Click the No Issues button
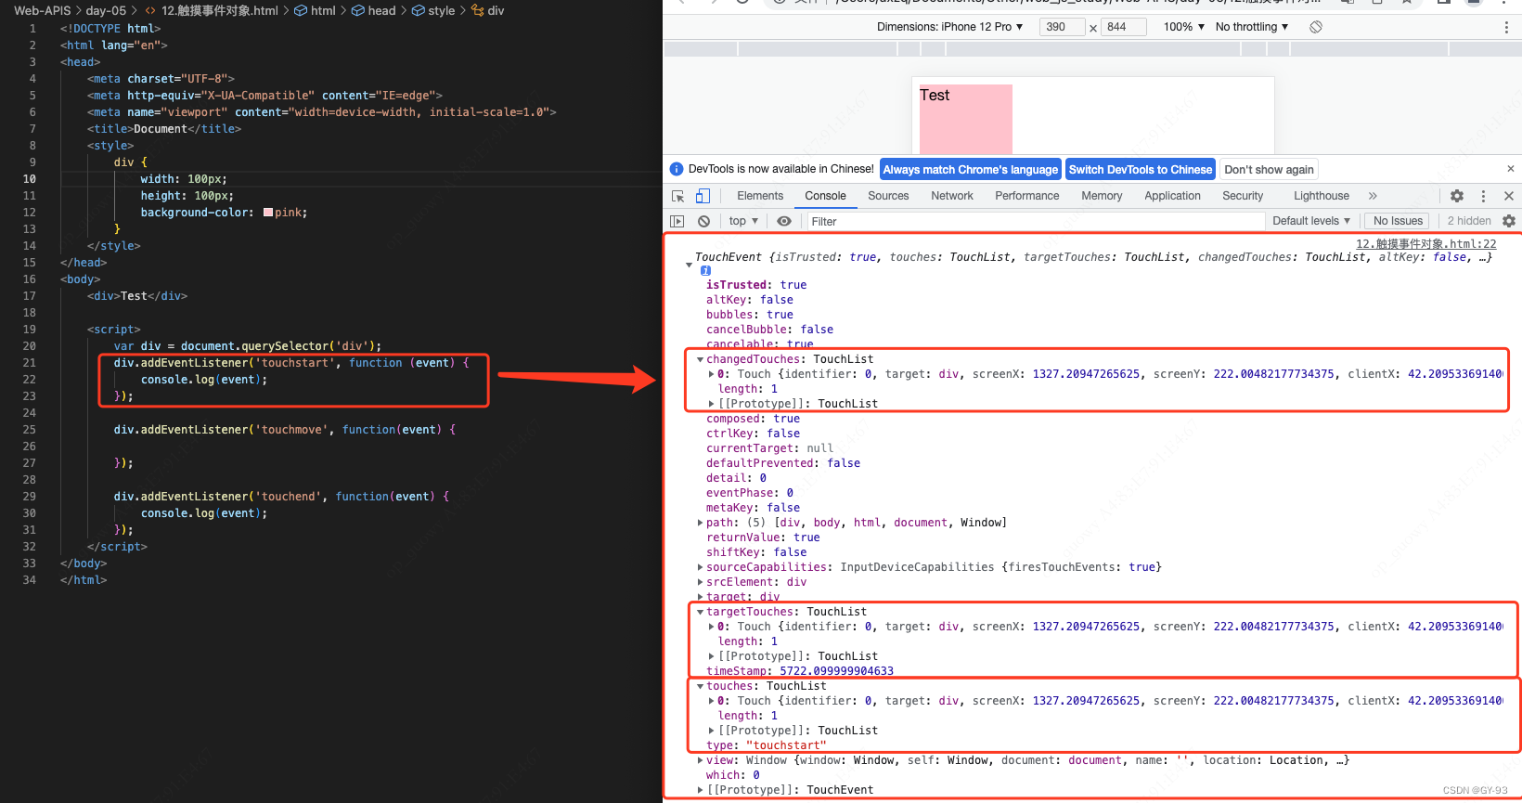Screen dimensions: 1522x803 pyautogui.click(x=1398, y=221)
